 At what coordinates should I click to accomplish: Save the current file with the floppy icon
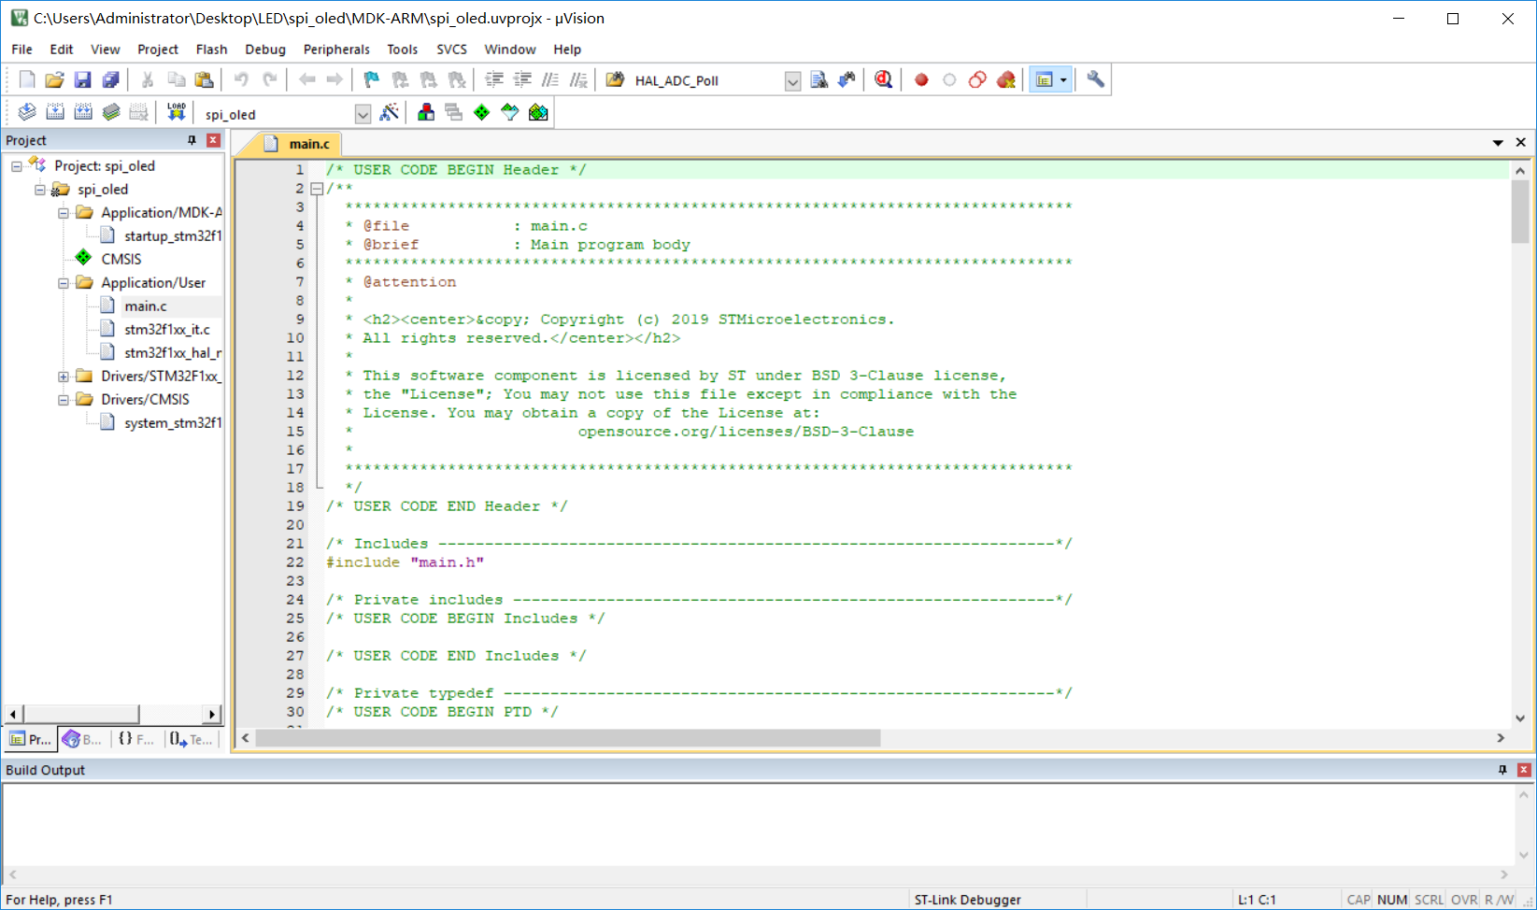click(82, 80)
